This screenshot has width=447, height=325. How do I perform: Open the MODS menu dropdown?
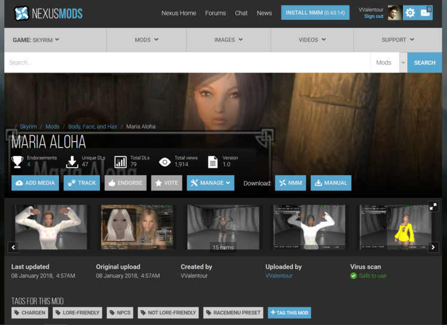(147, 40)
